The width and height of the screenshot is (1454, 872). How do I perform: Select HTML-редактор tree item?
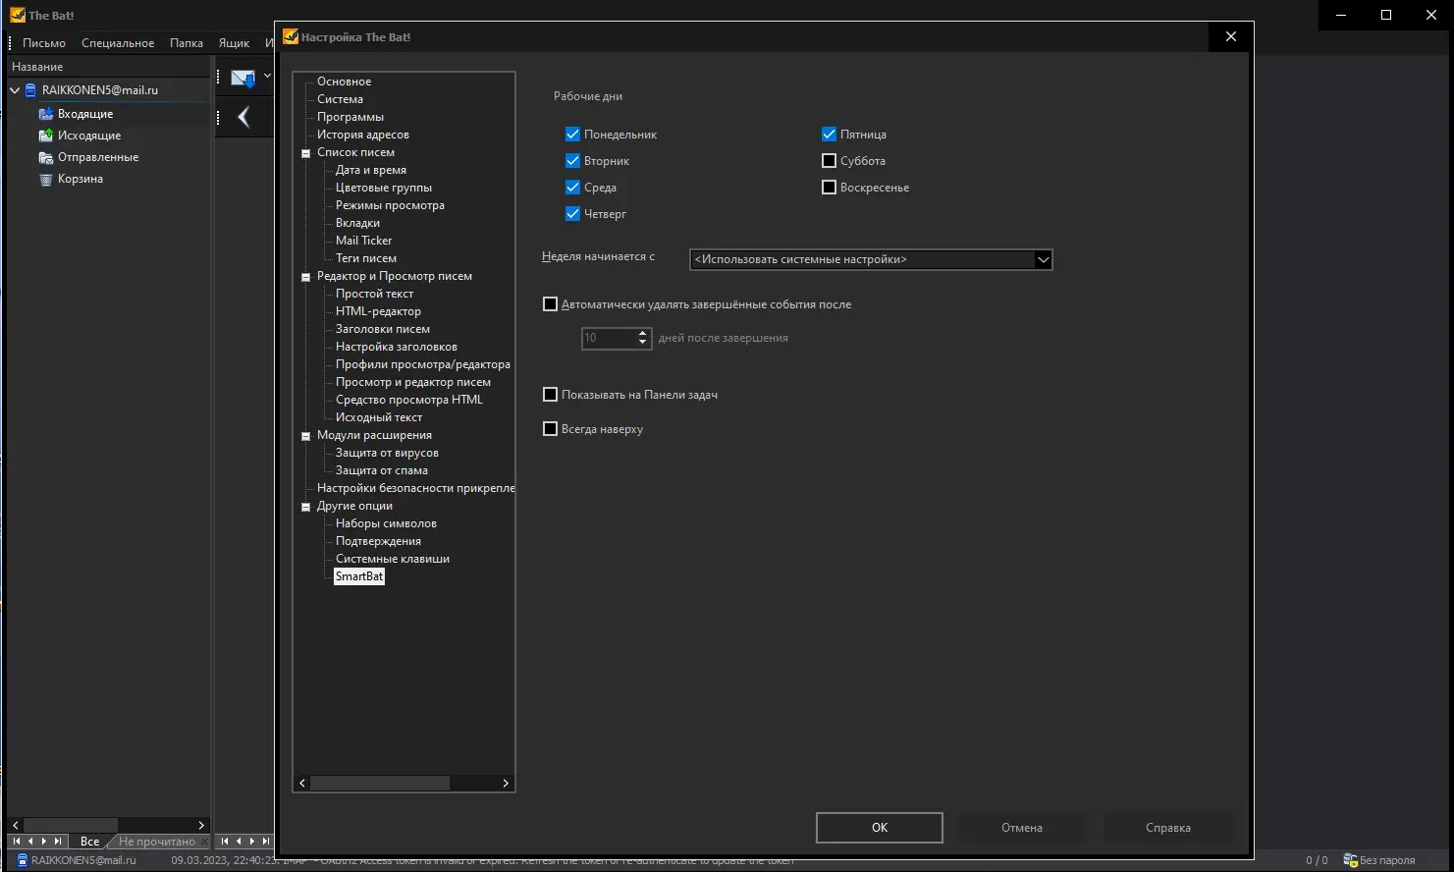pos(379,311)
